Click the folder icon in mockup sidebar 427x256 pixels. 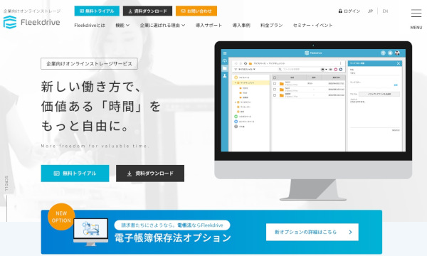pyautogui.click(x=225, y=68)
